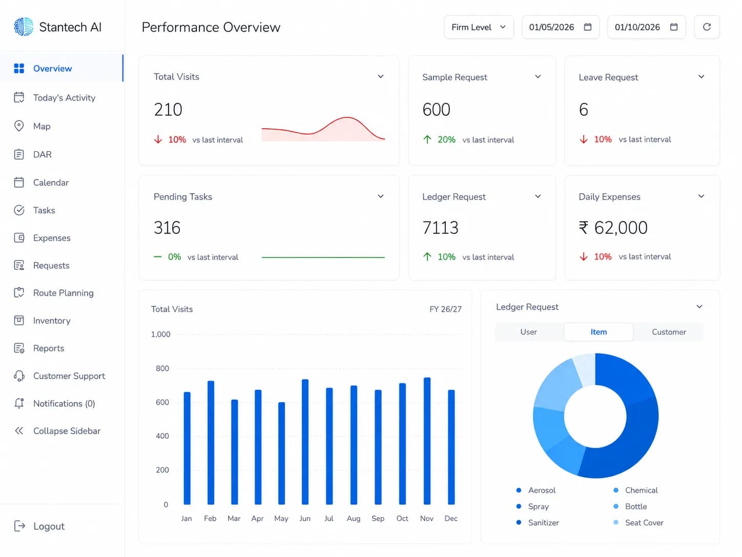742x557 pixels.
Task: Click the FY 26/27 label
Action: tap(445, 309)
